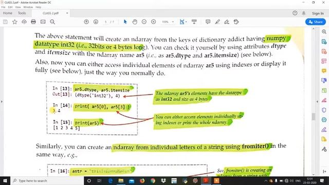329x185 pixels.
Task: Click the search tools magnifier in right pane
Action: point(324,32)
